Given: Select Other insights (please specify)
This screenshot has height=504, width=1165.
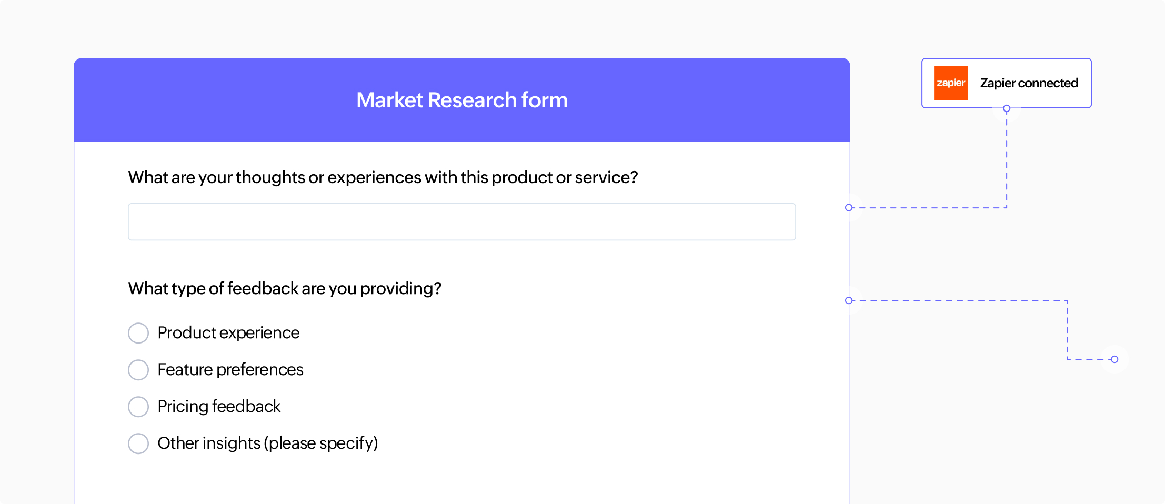Looking at the screenshot, I should click(138, 443).
